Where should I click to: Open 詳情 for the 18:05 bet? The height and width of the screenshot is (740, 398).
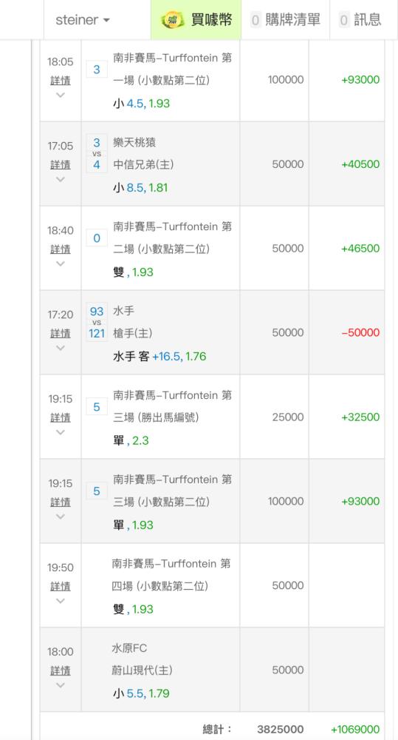[x=61, y=81]
